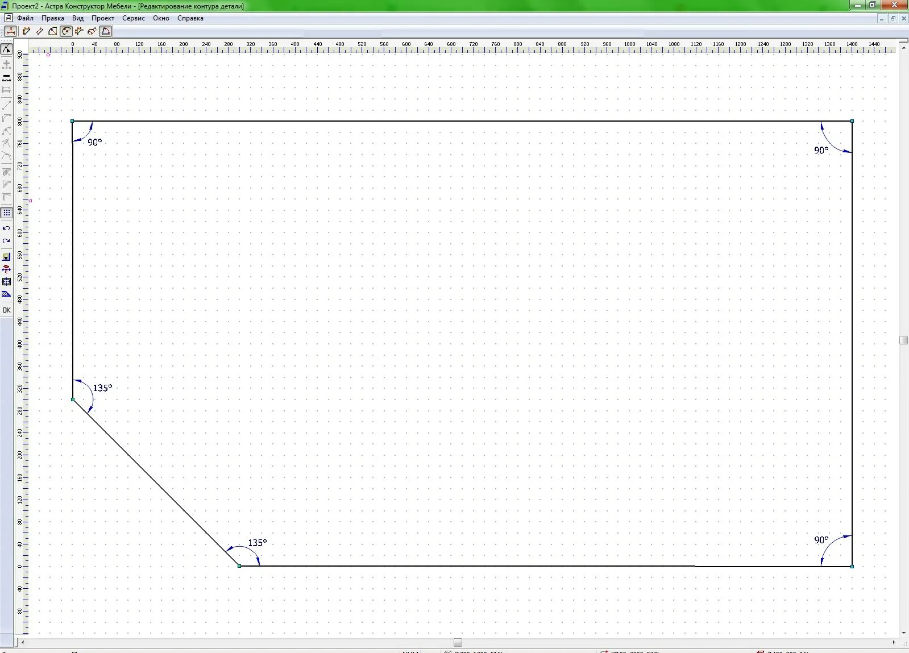Activate the node selection tool in left toolbar
The width and height of the screenshot is (909, 653).
[6, 49]
